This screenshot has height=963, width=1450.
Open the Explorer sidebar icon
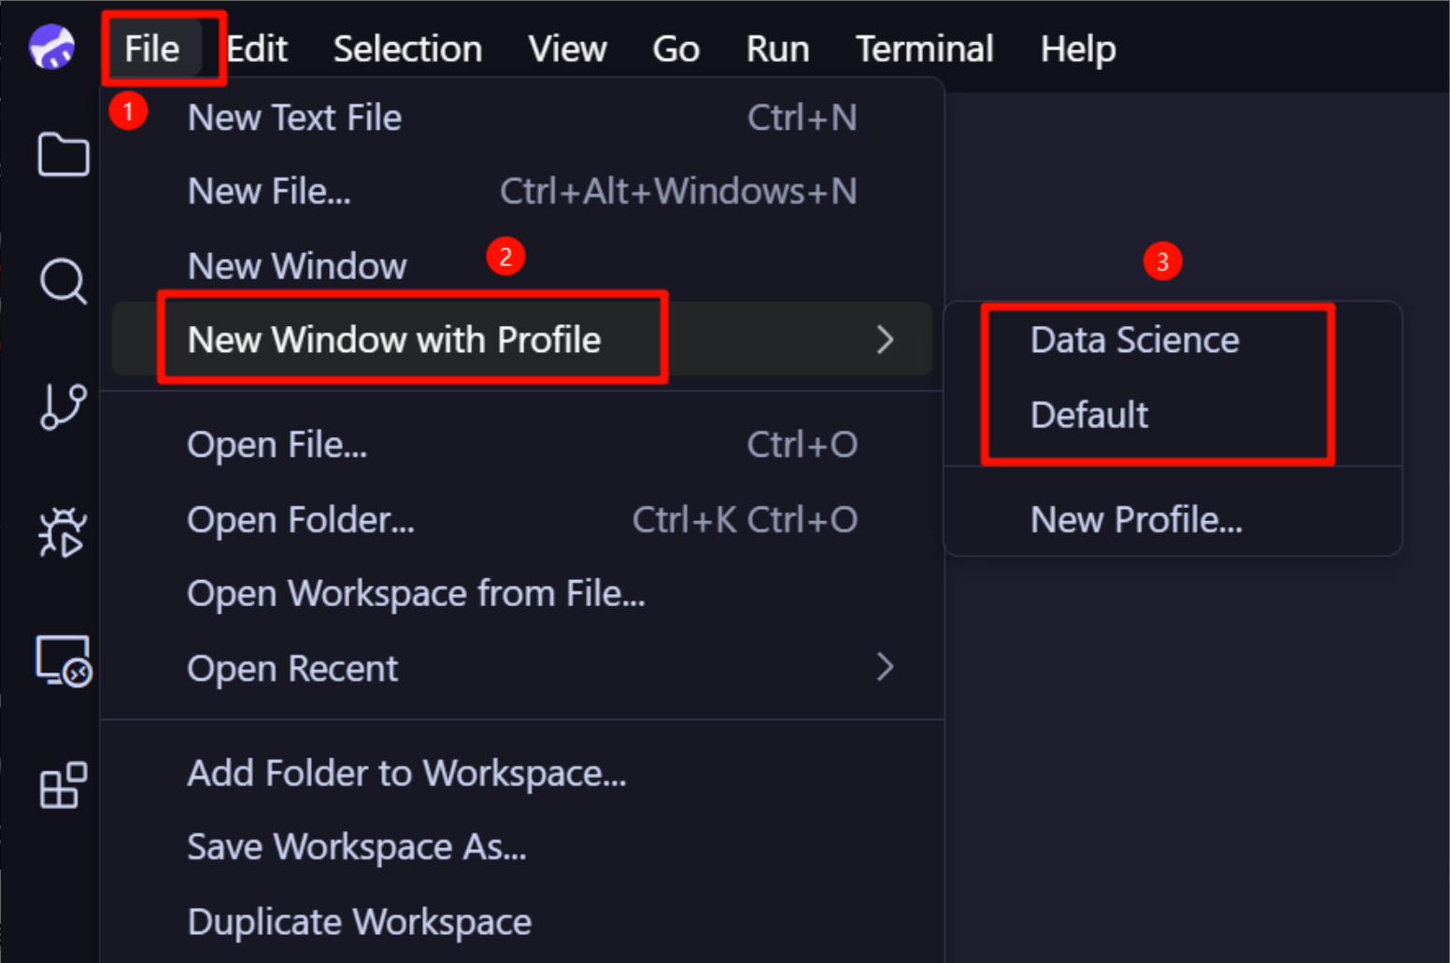[63, 154]
